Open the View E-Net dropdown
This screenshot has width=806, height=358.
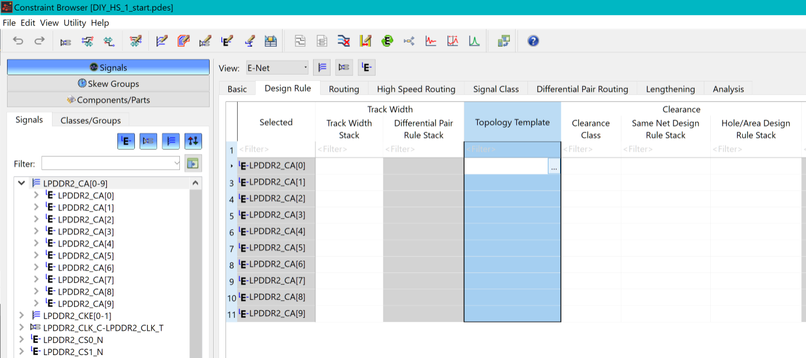click(x=277, y=68)
